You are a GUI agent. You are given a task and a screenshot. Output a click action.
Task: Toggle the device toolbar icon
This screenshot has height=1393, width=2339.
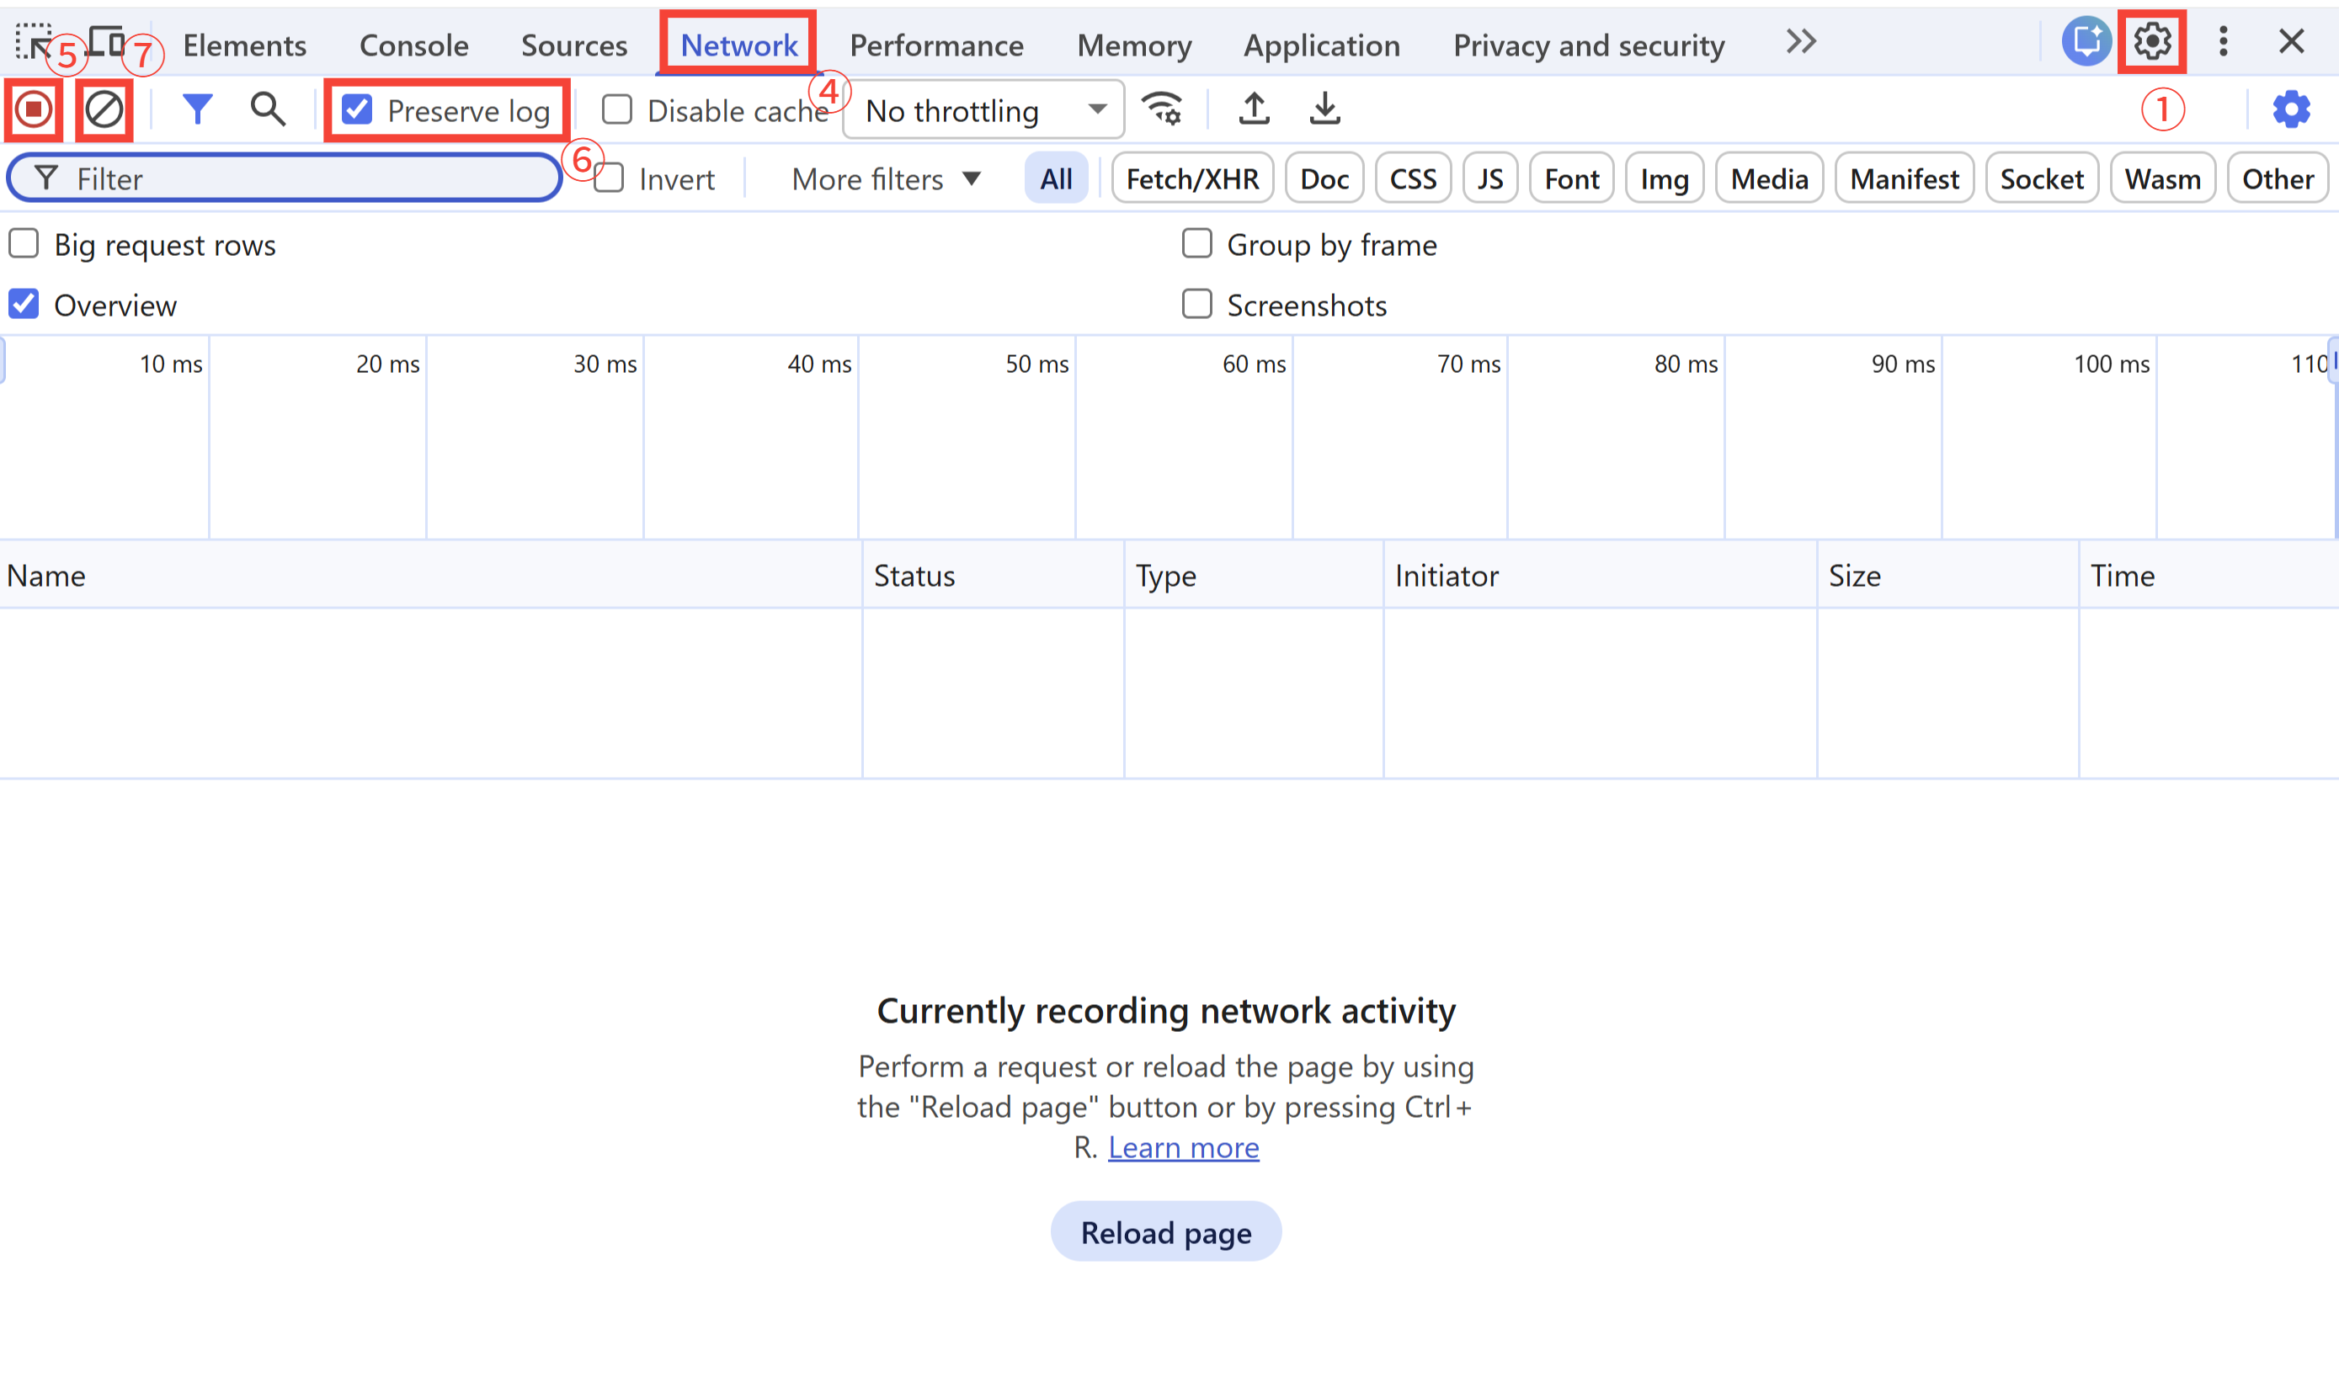[x=106, y=41]
